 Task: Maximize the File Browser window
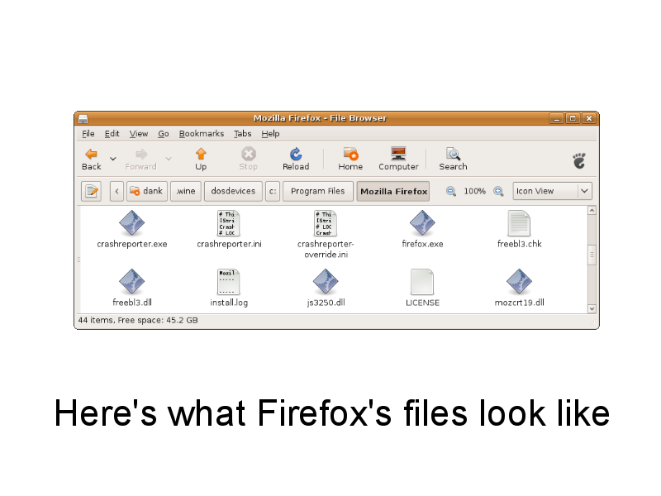(573, 118)
